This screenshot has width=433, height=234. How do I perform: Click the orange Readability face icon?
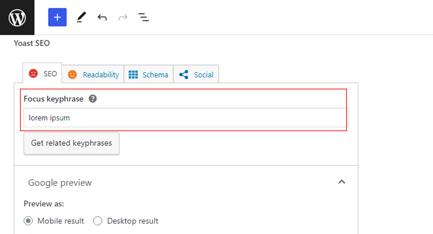pyautogui.click(x=72, y=74)
